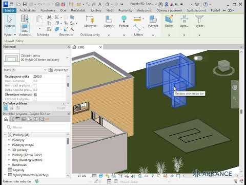Image resolution: width=246 pixels, height=185 pixels.
Task: Toggle Horní část je připojena checkbox
Action: coord(35,85)
